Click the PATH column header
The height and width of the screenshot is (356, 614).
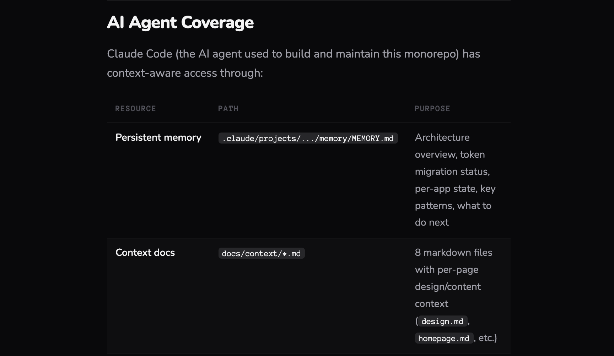228,109
